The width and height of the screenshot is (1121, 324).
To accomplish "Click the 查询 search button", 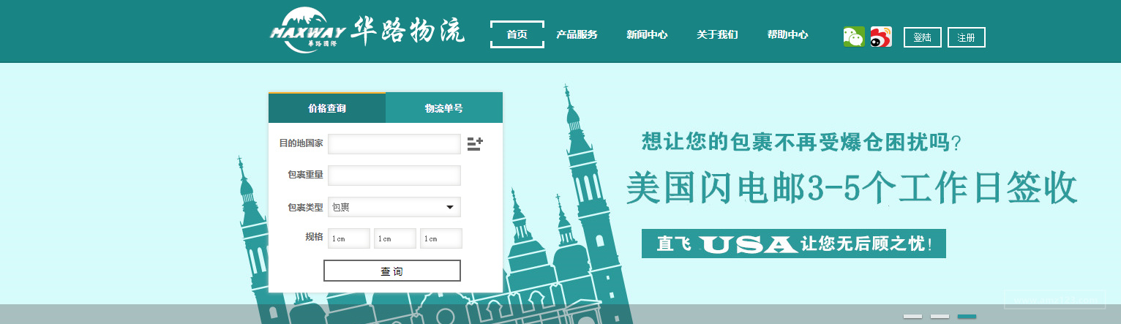I will click(x=392, y=271).
